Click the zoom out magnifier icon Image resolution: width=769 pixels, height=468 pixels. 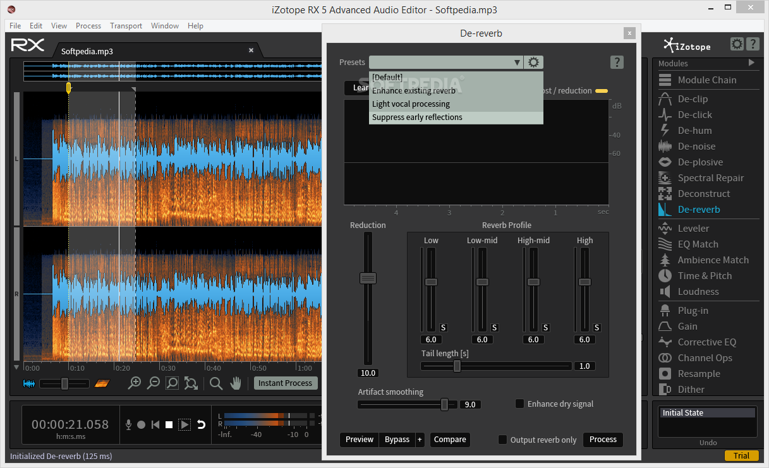tap(153, 383)
